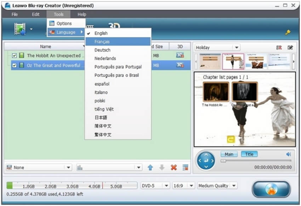
Task: Choose tiếng Việt language
Action: click(x=118, y=109)
